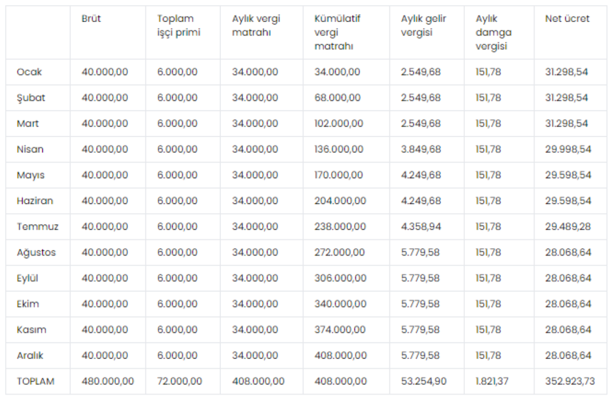Viewport: 615px width, 406px height.
Task: Click Temmuz income tax 4.358,94
Action: coord(421,226)
